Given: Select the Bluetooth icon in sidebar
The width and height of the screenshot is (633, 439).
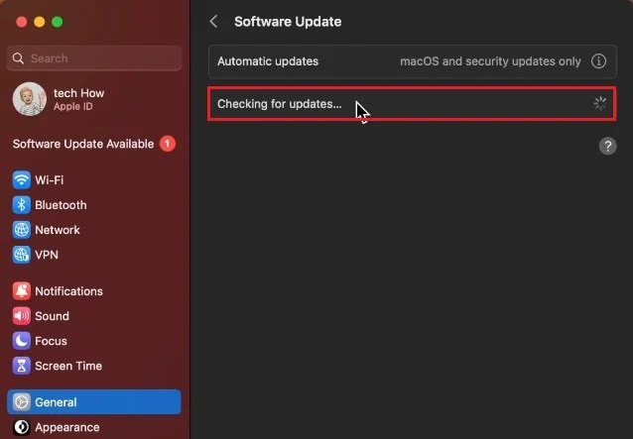Looking at the screenshot, I should point(22,205).
